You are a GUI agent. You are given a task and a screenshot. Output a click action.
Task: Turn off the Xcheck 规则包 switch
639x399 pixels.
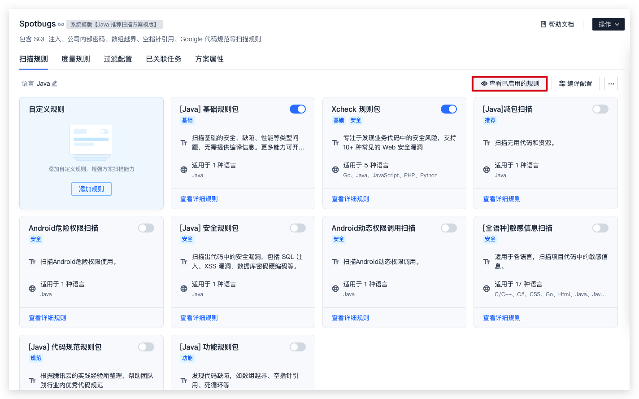point(449,109)
